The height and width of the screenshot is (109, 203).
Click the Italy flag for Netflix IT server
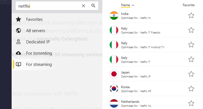click(114, 59)
